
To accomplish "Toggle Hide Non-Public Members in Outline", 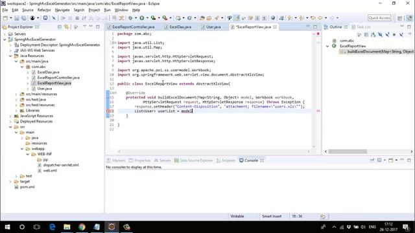I will click(394, 34).
